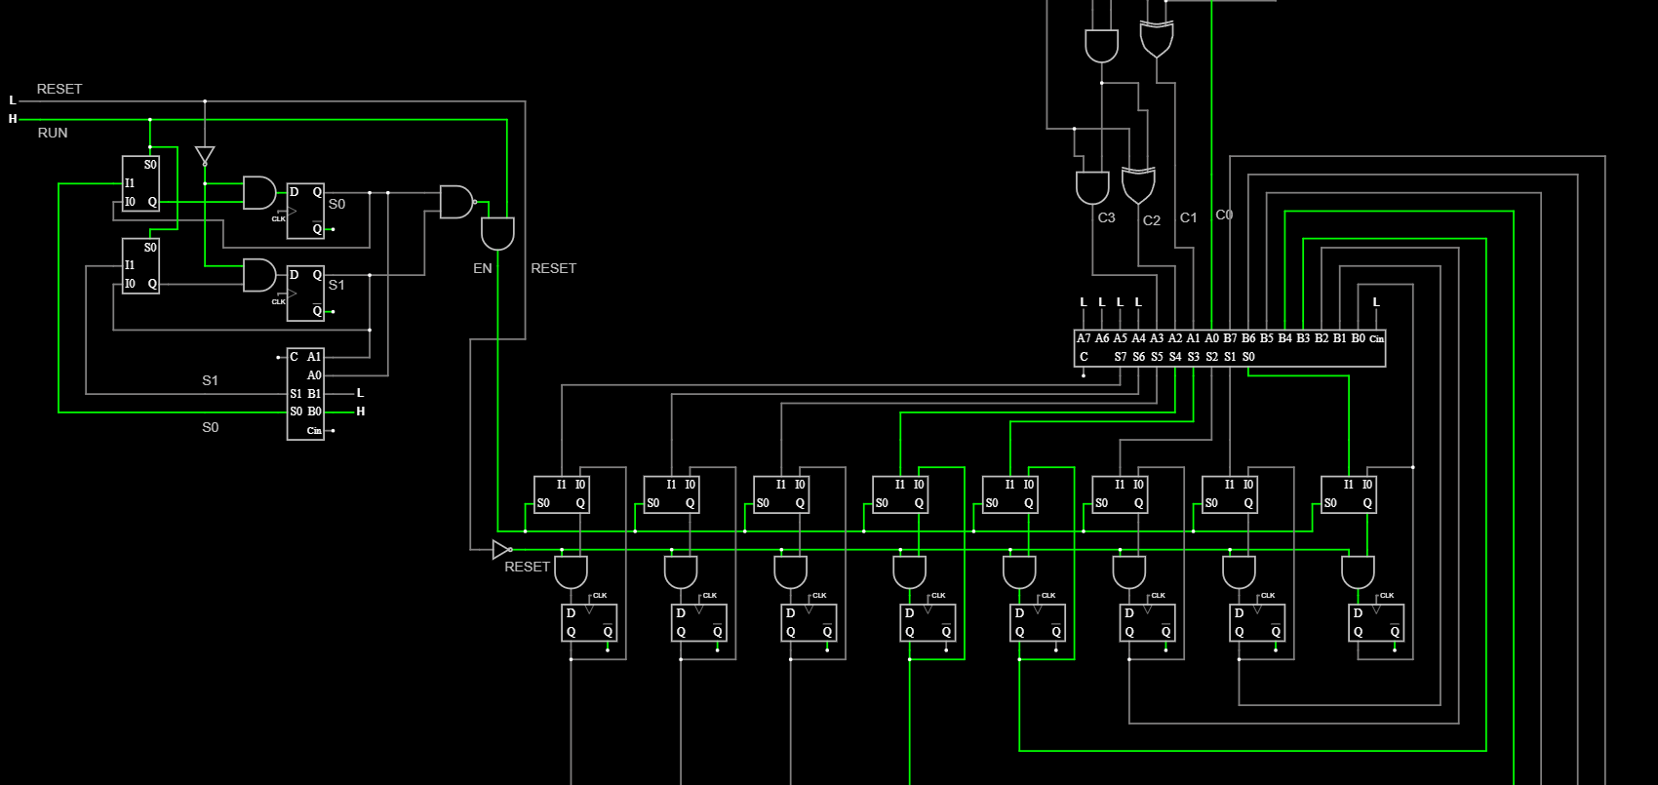Select the D flip-flop labeled S0
Image resolution: width=1658 pixels, height=785 pixels.
click(x=305, y=211)
